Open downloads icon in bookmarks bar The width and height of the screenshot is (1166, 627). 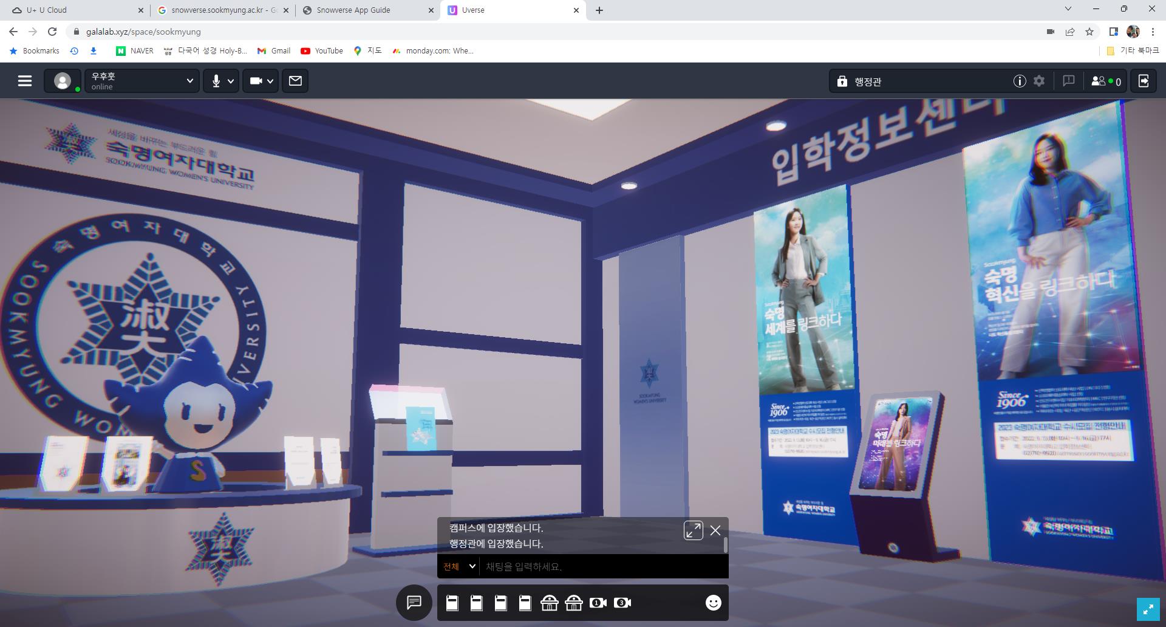pos(94,51)
